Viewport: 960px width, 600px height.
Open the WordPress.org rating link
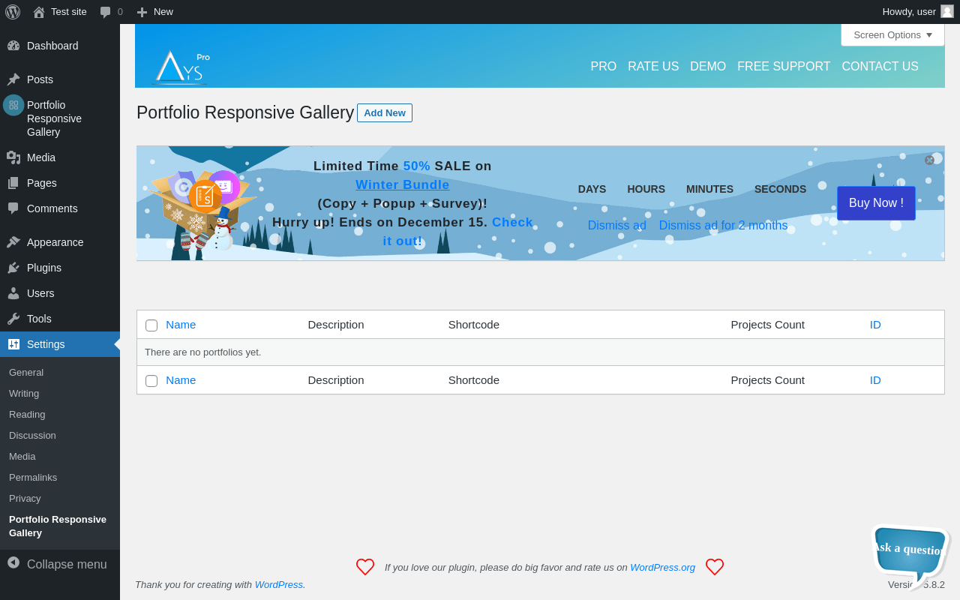coord(663,567)
